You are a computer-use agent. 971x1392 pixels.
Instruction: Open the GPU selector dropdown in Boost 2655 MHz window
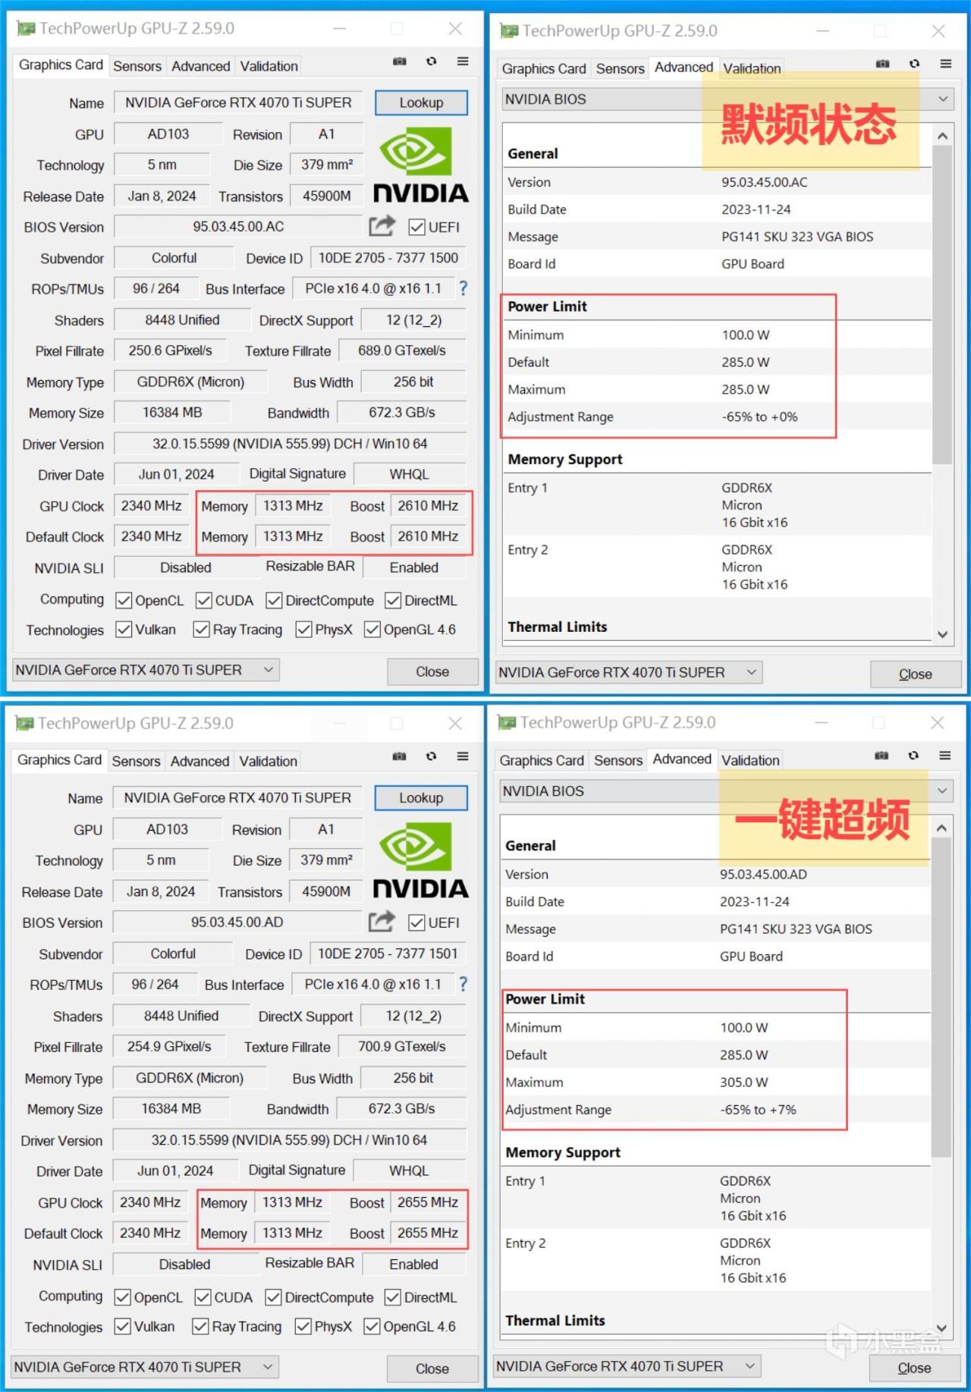tap(144, 1367)
